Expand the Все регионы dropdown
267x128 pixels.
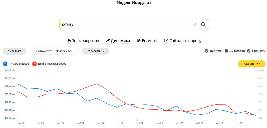click(x=95, y=51)
